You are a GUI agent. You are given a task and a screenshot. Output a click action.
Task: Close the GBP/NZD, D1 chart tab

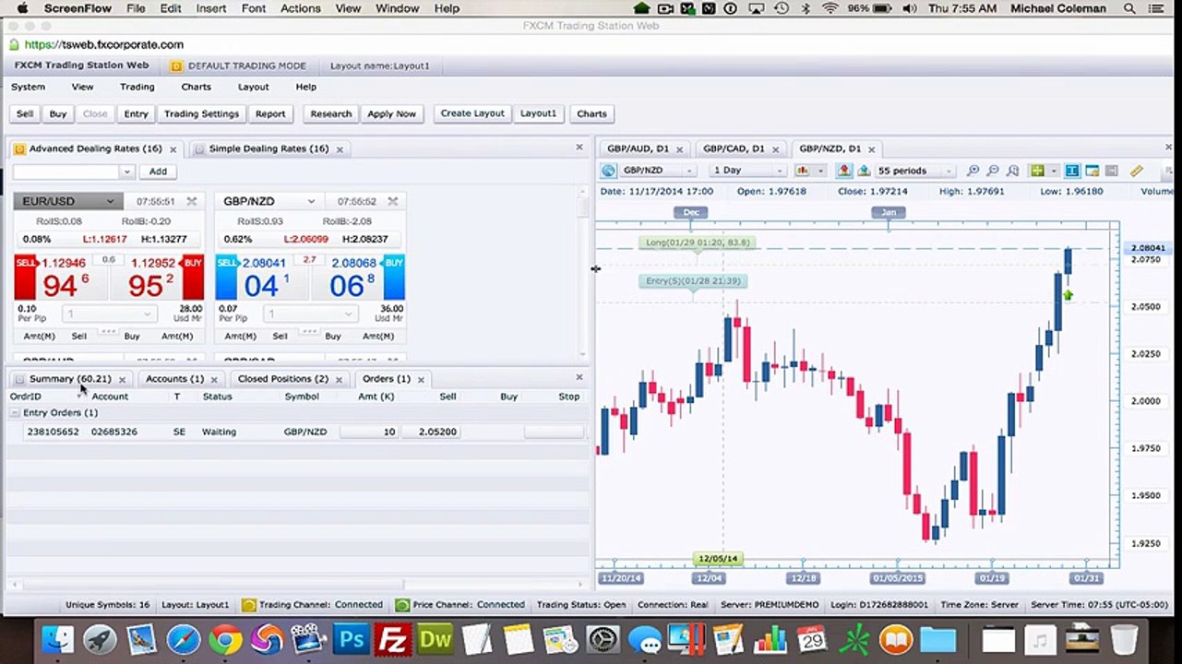pyautogui.click(x=872, y=149)
